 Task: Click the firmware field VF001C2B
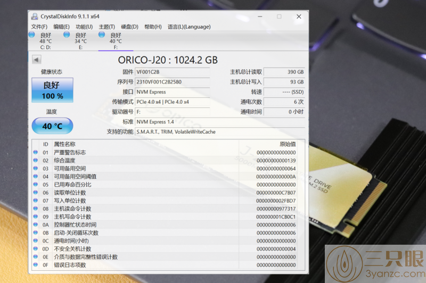coord(172,72)
